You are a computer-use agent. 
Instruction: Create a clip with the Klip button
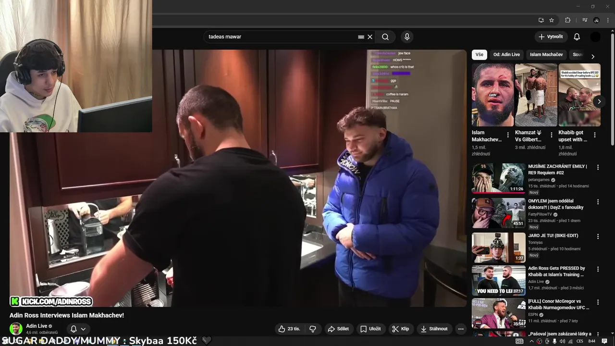click(401, 329)
